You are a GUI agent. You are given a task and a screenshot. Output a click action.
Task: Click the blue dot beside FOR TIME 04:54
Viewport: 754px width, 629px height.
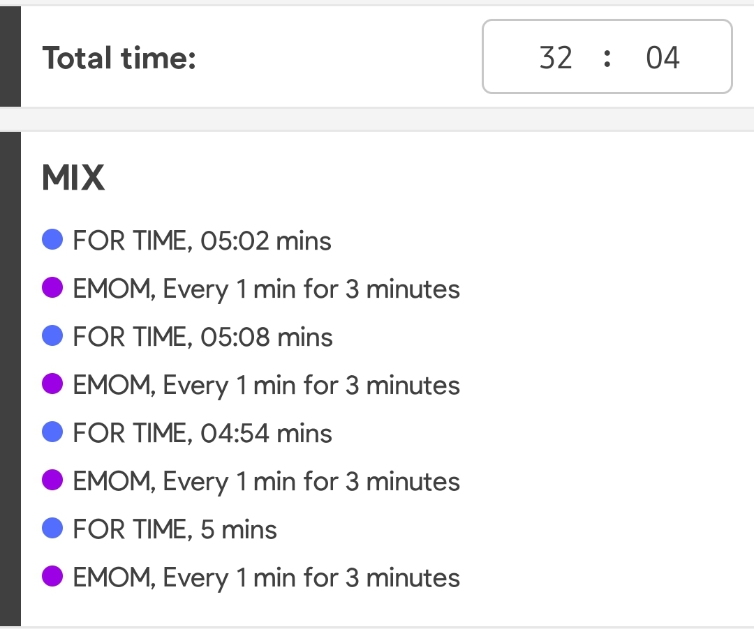pos(52,432)
